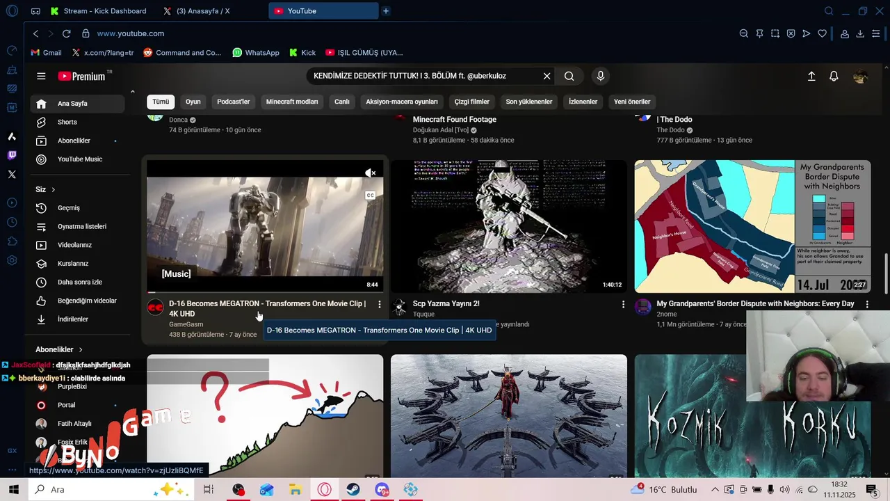Click the address bar URL www.youtube.com
The image size is (890, 501).
coord(131,33)
